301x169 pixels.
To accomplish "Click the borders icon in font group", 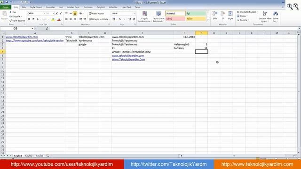I will (x=45, y=19).
